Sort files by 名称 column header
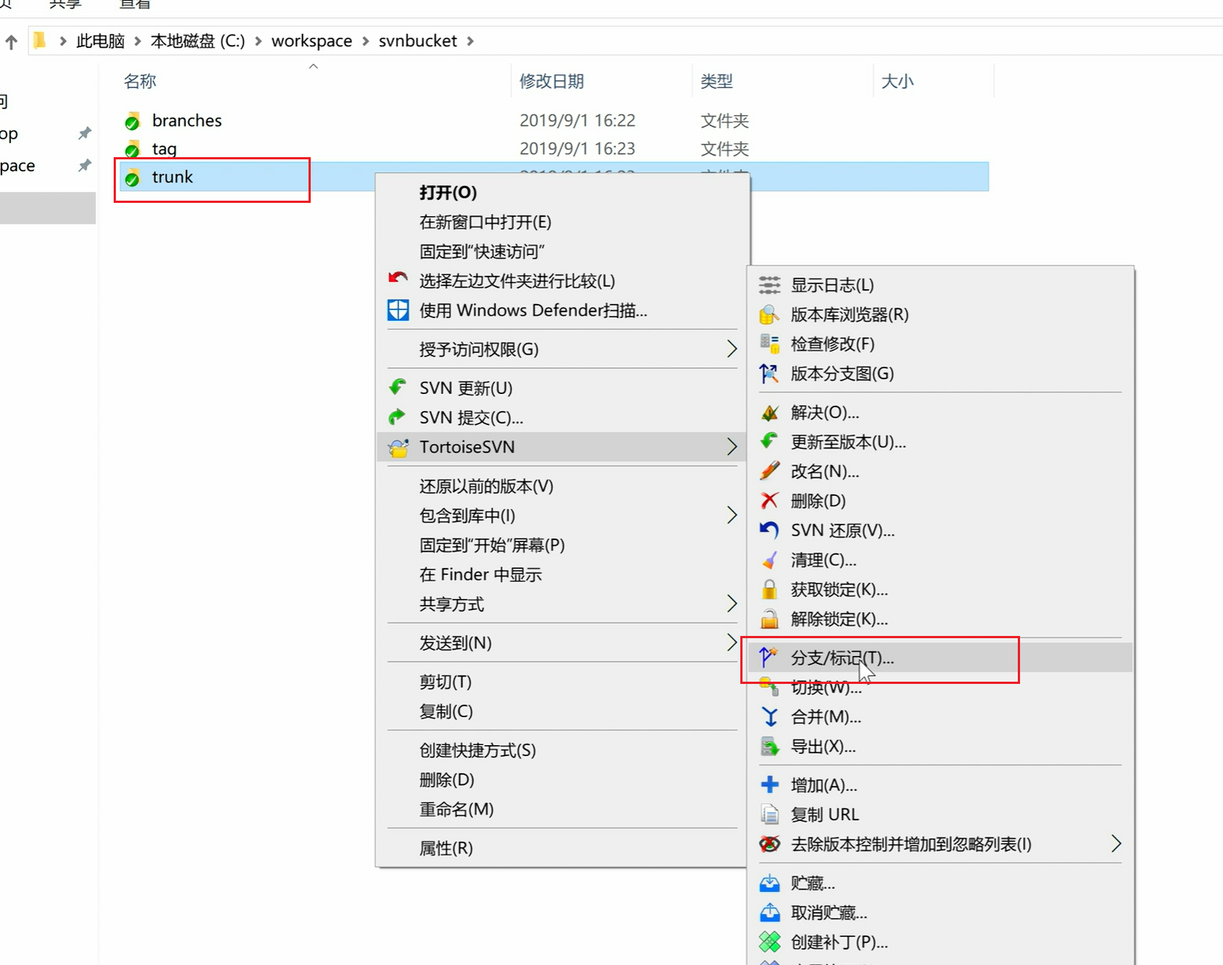1223x965 pixels. (x=140, y=81)
